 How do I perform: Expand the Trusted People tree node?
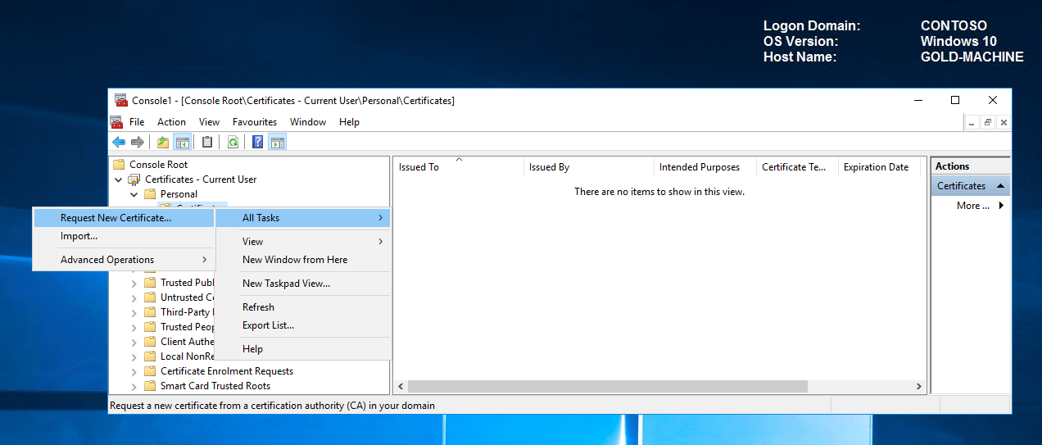click(x=134, y=326)
